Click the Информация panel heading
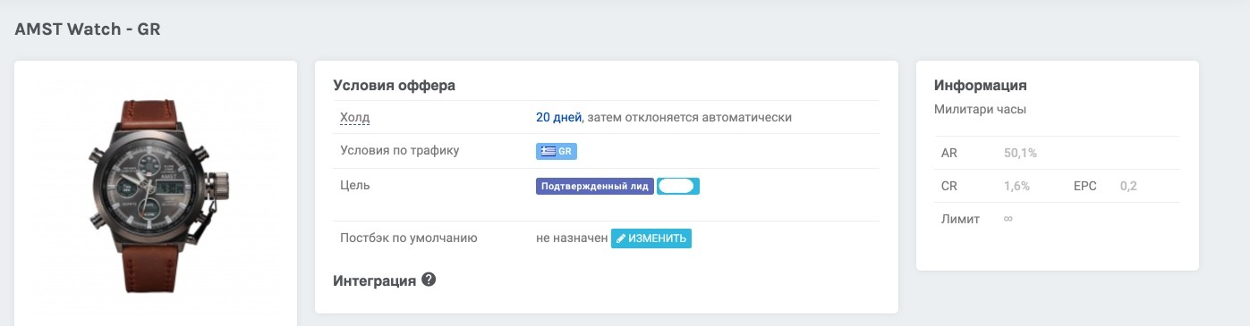The height and width of the screenshot is (326, 1250). 980,86
